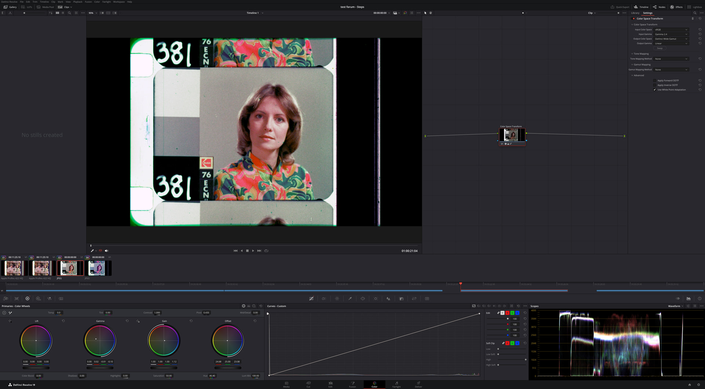Open the Power Window palette icon
705x389 pixels.
[363, 299]
